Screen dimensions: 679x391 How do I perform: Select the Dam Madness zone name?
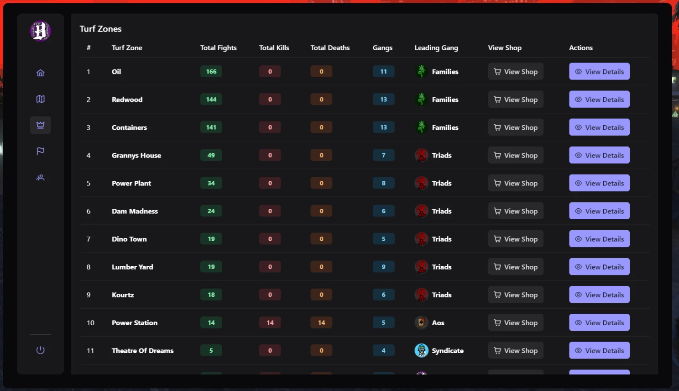[135, 211]
